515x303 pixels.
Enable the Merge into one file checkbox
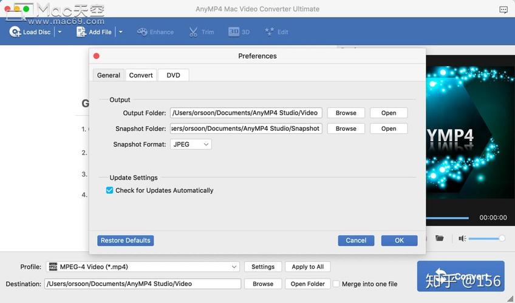coord(336,284)
